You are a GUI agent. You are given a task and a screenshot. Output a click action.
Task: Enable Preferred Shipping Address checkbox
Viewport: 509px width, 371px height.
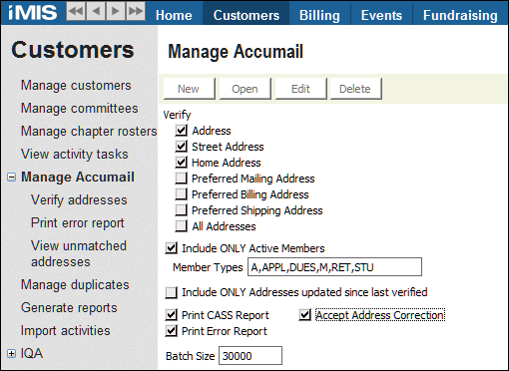[181, 210]
